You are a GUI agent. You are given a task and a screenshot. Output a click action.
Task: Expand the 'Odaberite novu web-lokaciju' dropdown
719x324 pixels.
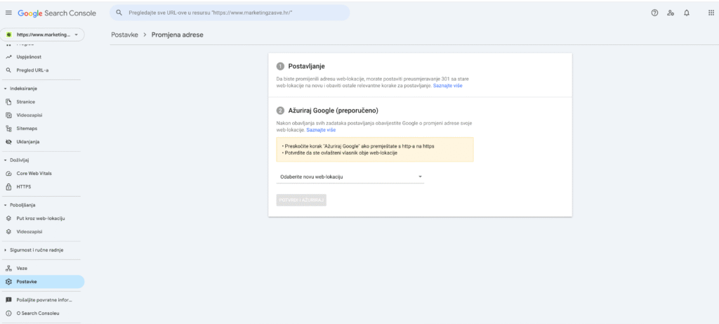pos(350,177)
